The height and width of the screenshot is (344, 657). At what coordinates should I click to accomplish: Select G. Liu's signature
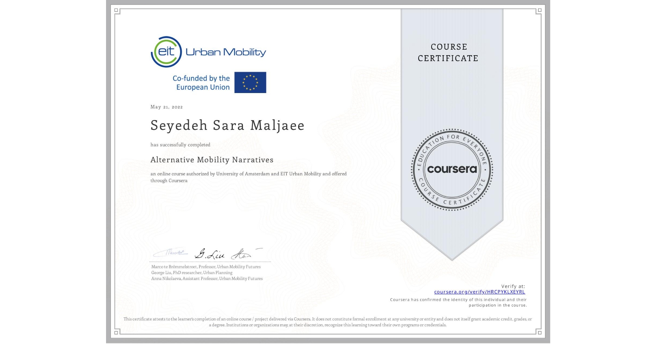point(209,254)
